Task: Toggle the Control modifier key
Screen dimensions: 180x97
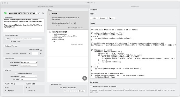Action: pyautogui.click(x=23, y=53)
